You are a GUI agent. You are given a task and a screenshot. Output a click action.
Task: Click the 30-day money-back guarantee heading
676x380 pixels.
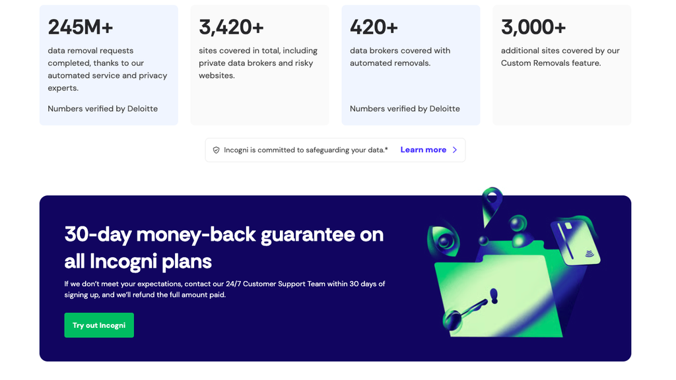click(224, 248)
